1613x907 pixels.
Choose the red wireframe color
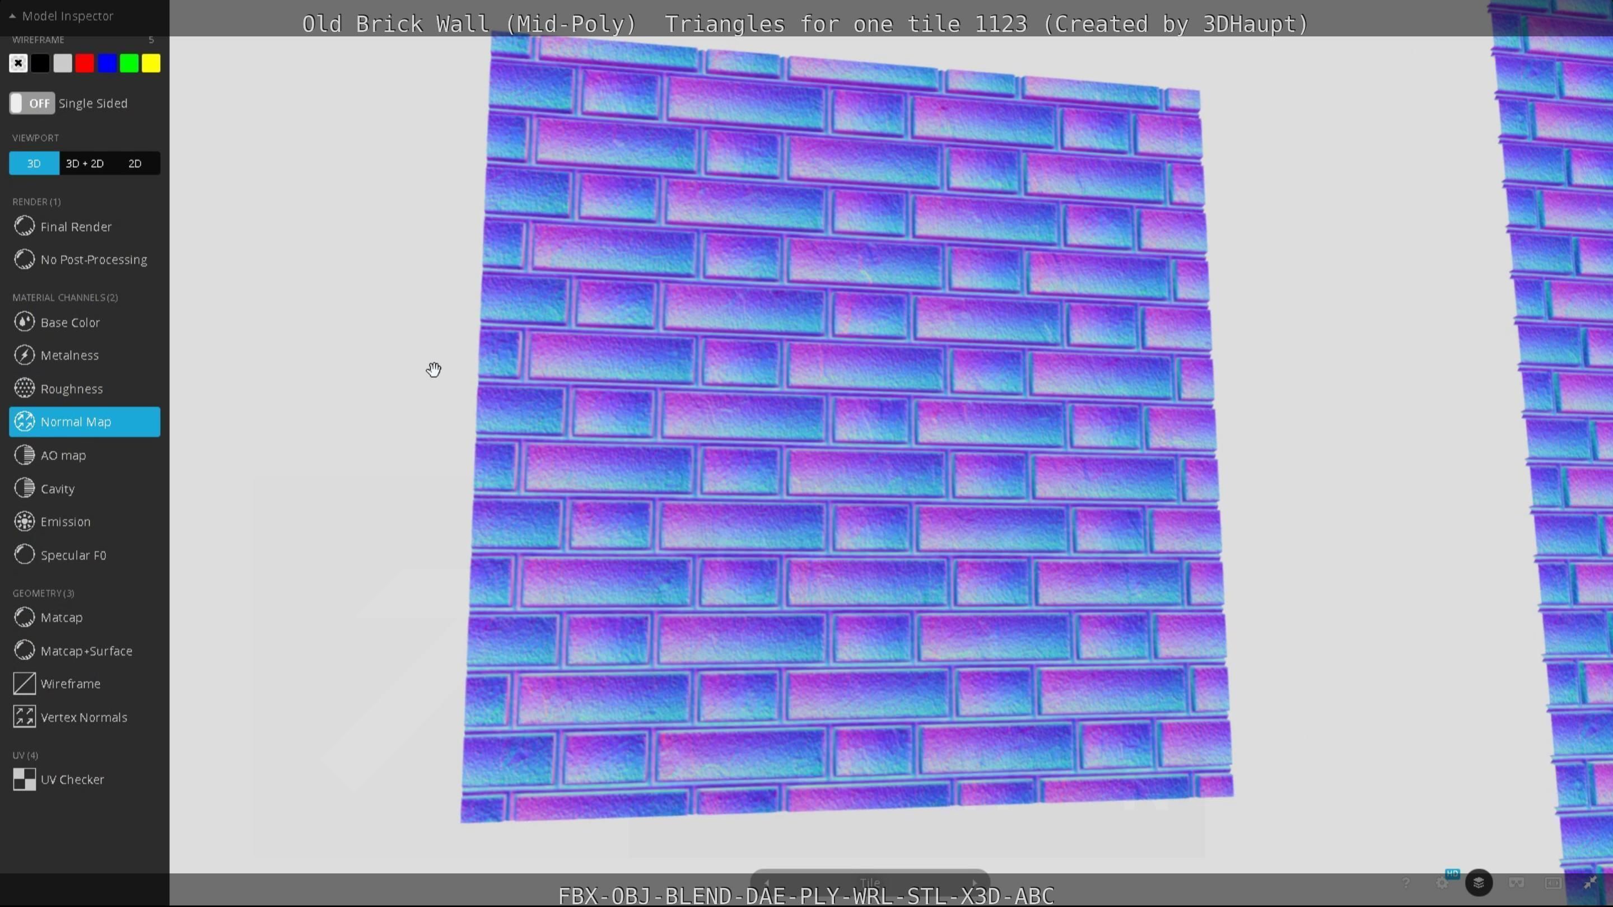tap(85, 63)
